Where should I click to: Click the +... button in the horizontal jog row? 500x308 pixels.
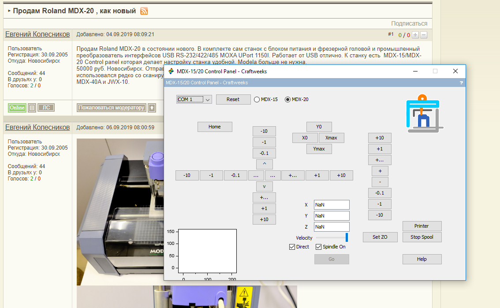click(x=293, y=176)
